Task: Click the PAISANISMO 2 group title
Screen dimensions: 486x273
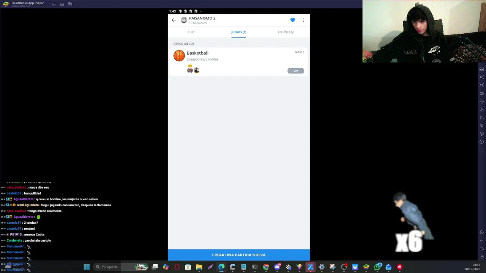Action: point(202,18)
